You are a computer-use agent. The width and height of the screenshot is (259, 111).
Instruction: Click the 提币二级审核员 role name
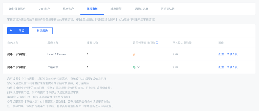tap(17, 67)
